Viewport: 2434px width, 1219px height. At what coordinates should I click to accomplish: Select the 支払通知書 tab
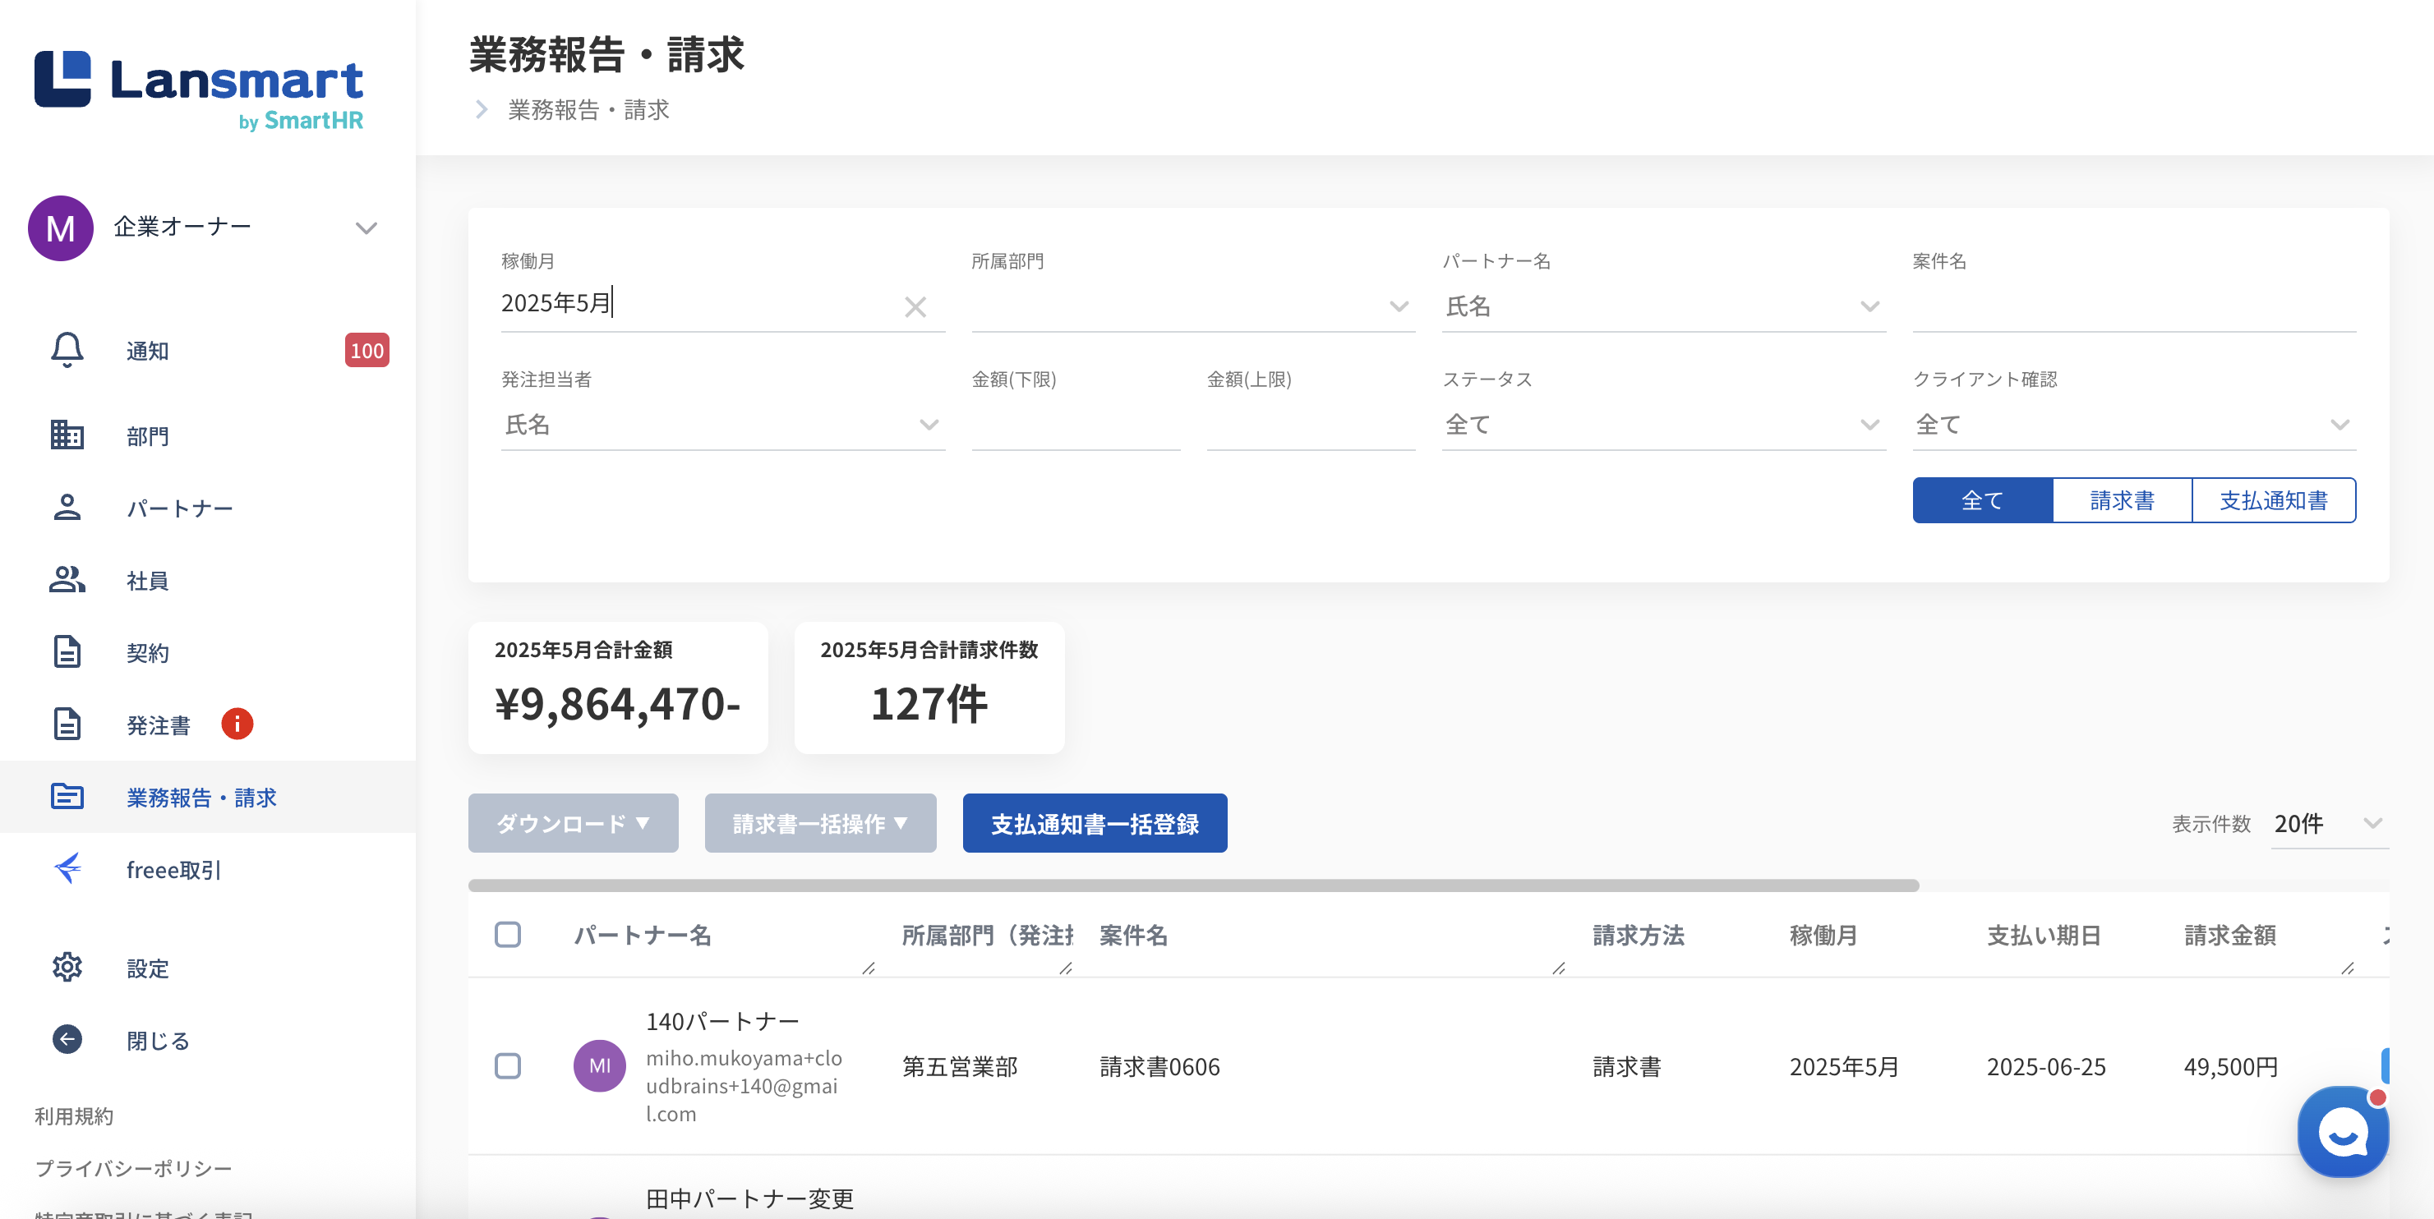[2274, 500]
